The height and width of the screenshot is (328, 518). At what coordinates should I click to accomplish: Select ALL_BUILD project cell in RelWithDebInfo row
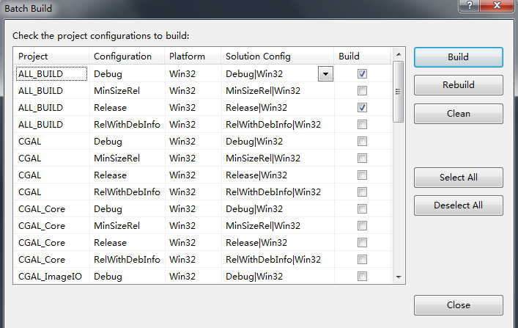pyautogui.click(x=51, y=125)
